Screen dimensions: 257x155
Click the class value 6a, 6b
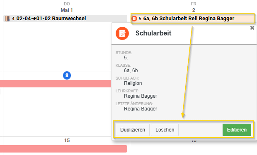tap(131, 70)
